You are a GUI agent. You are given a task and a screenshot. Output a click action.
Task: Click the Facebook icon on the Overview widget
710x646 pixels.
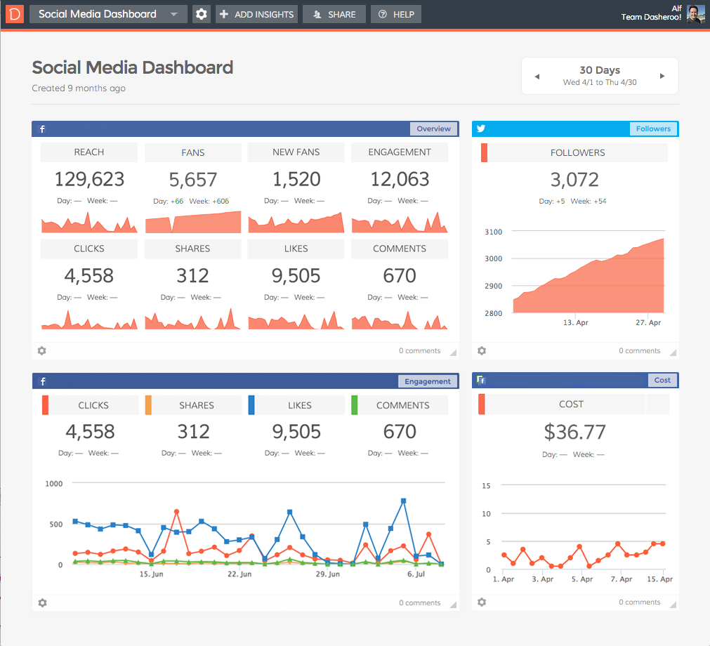pyautogui.click(x=42, y=128)
